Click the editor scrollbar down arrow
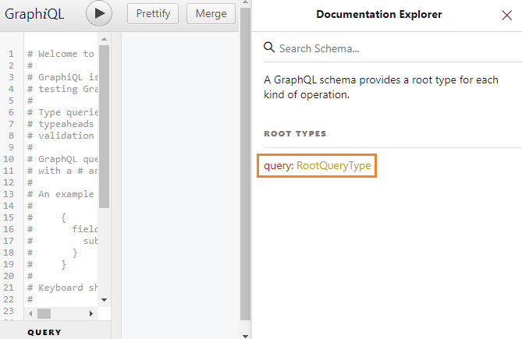 (x=105, y=299)
